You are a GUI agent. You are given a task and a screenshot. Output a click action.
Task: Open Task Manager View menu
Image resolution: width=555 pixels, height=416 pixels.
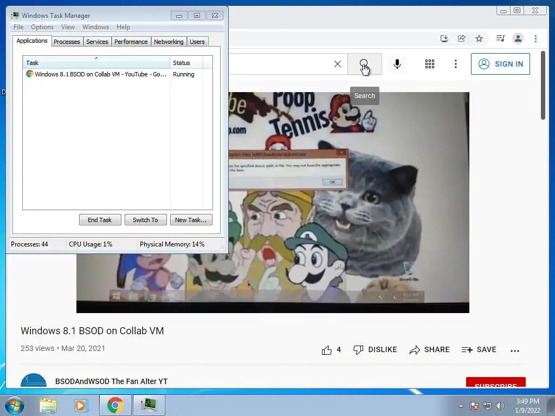point(68,27)
